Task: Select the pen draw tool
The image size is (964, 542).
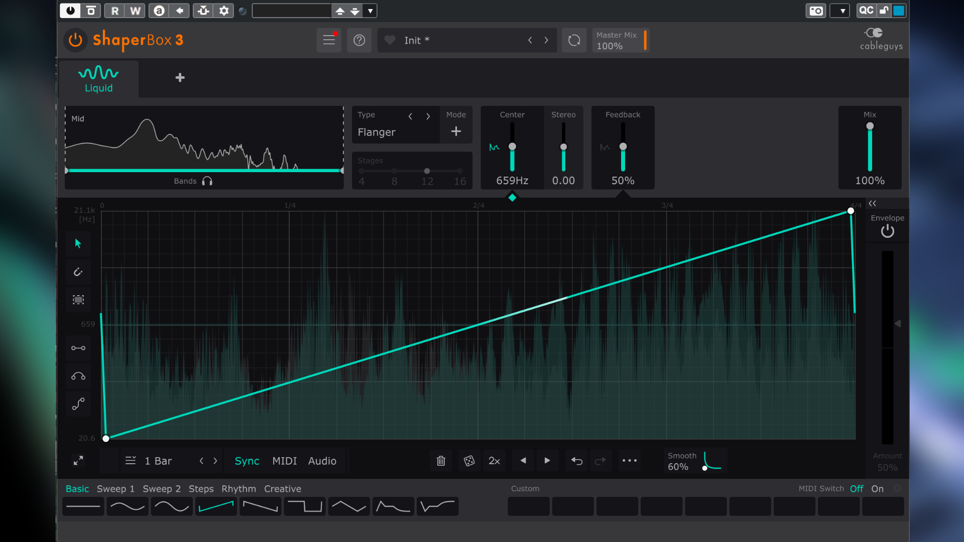Action: click(78, 272)
